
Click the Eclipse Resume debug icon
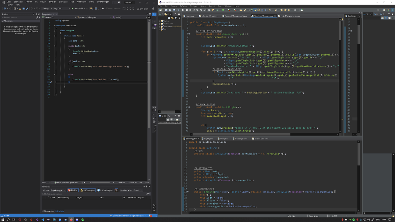click(183, 10)
